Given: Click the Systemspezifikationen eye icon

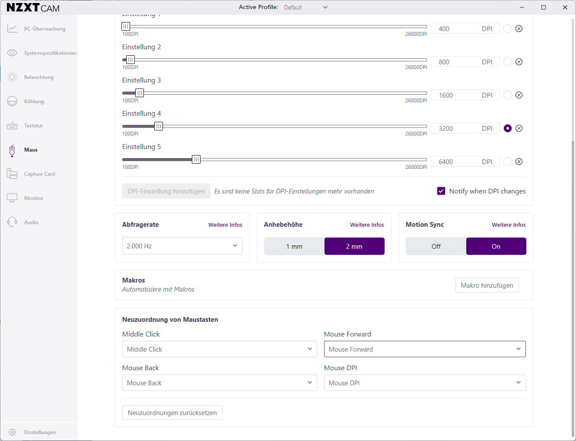Looking at the screenshot, I should pos(12,53).
